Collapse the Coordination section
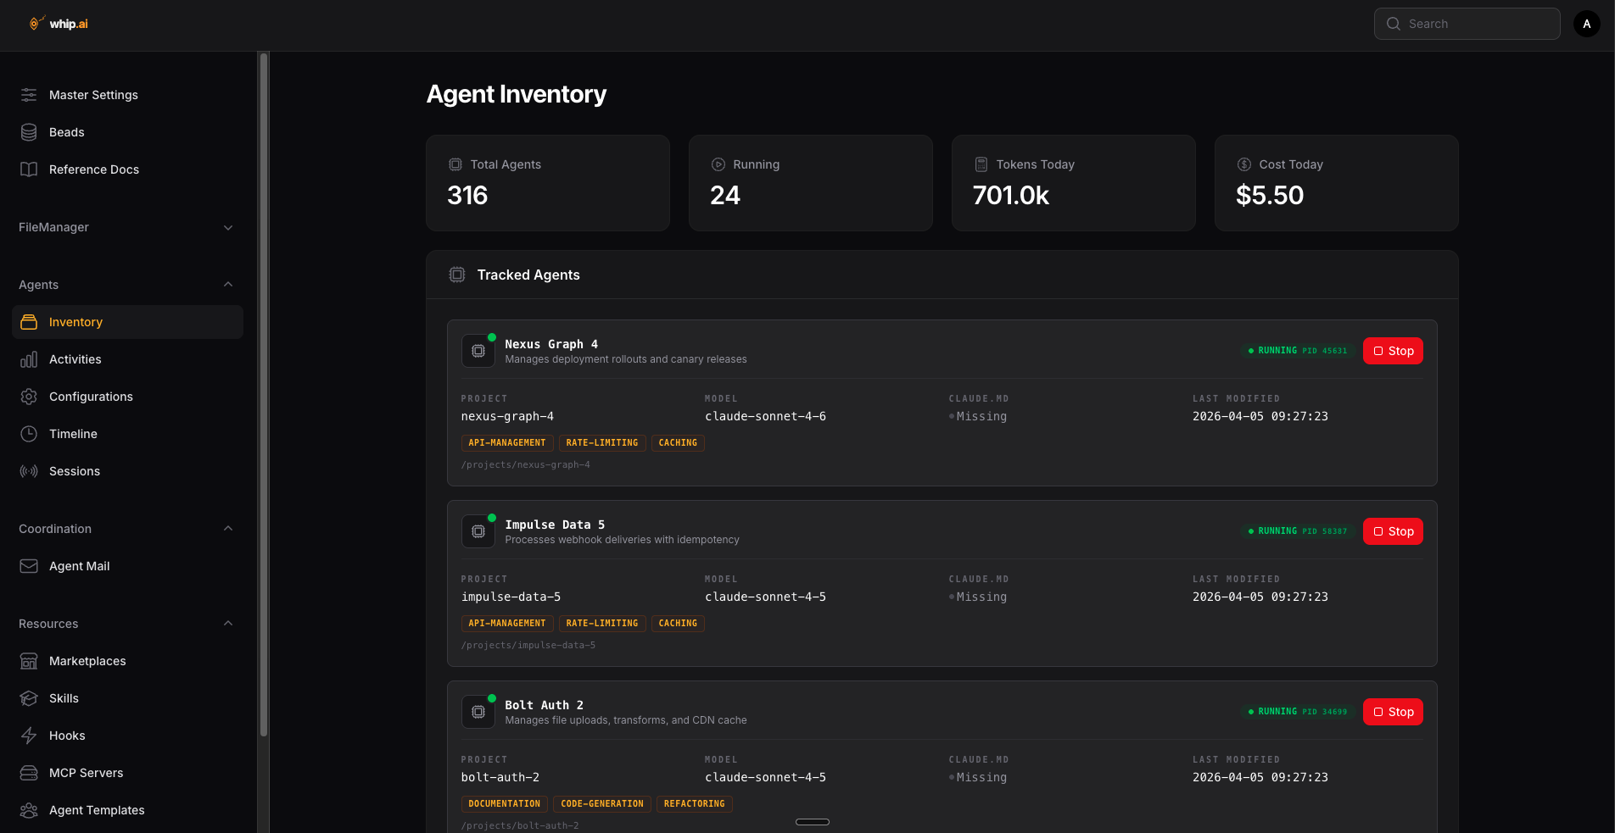Screen dimensions: 1615x833 click(x=227, y=528)
